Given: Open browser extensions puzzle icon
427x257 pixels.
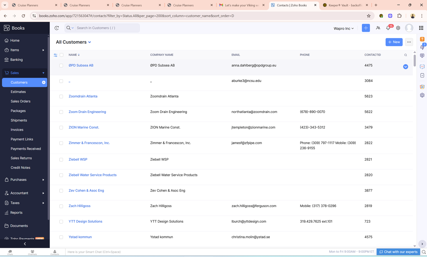Looking at the screenshot, I should [400, 16].
